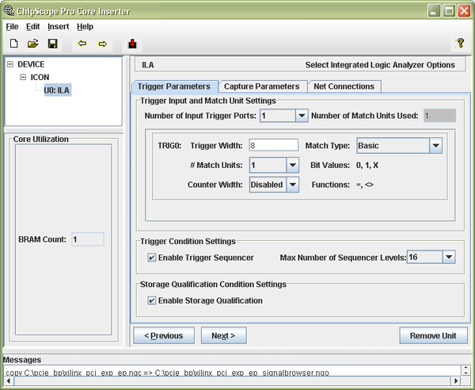Open the Insert menu

[x=58, y=26]
